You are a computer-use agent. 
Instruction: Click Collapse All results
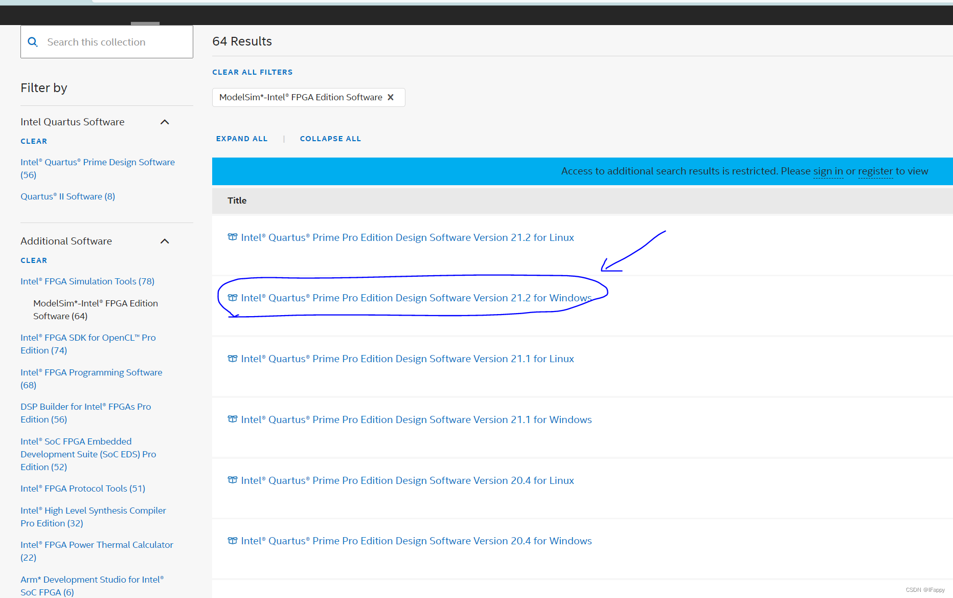tap(330, 139)
